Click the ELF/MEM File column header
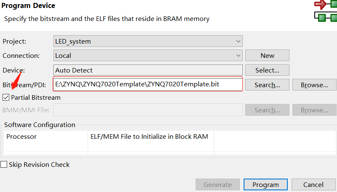Image resolution: width=337 pixels, height=192 pixels. (x=151, y=137)
